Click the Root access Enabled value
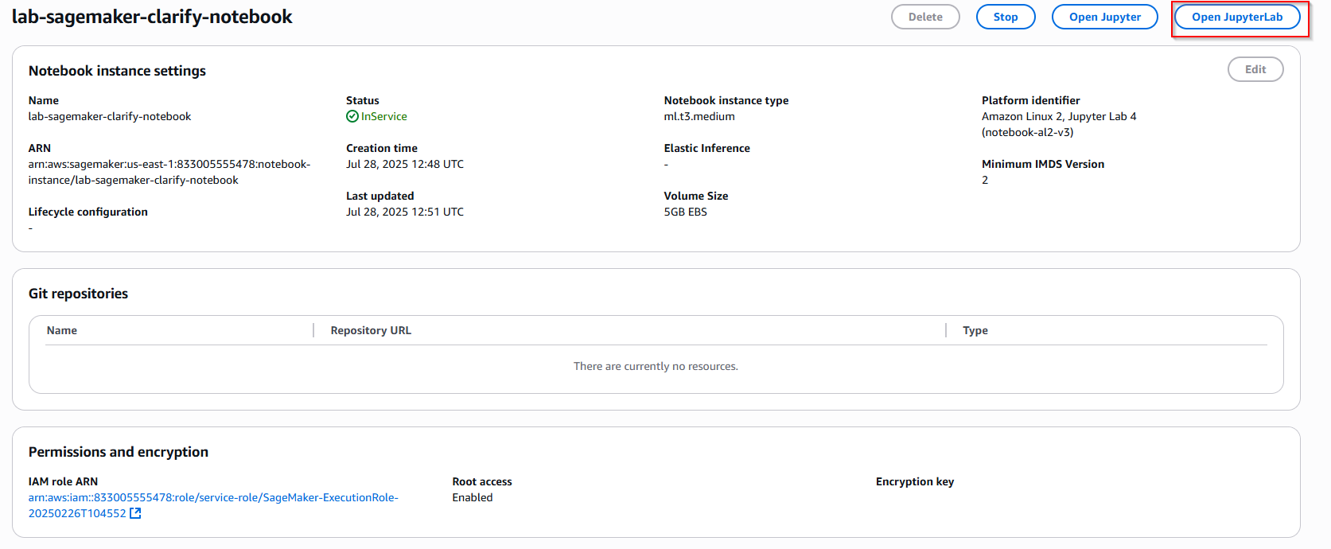Image resolution: width=1331 pixels, height=549 pixels. (473, 497)
